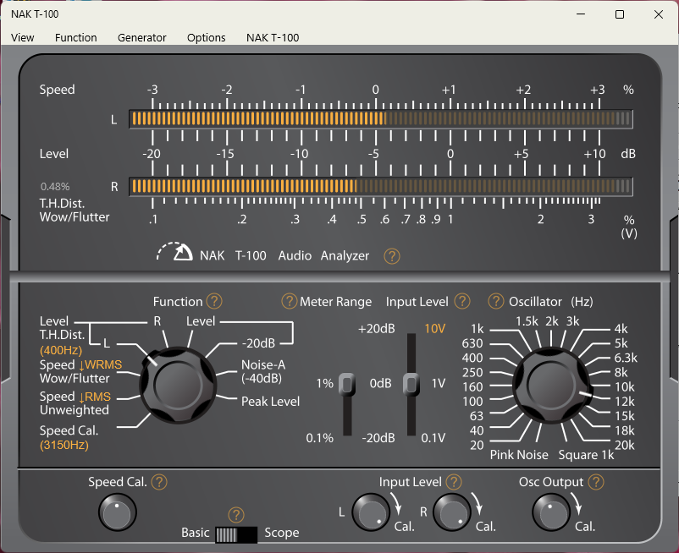The width and height of the screenshot is (679, 553).
Task: Open the Generator menu
Action: click(142, 37)
